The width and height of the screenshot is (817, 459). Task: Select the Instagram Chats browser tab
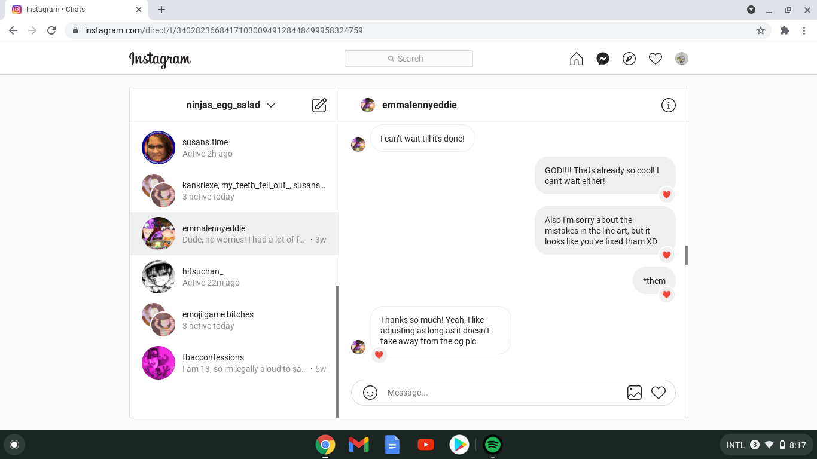(x=76, y=10)
